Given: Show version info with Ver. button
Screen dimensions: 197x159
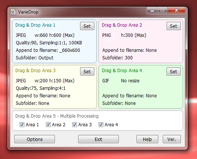Looking at the screenshot, I should (172, 139).
